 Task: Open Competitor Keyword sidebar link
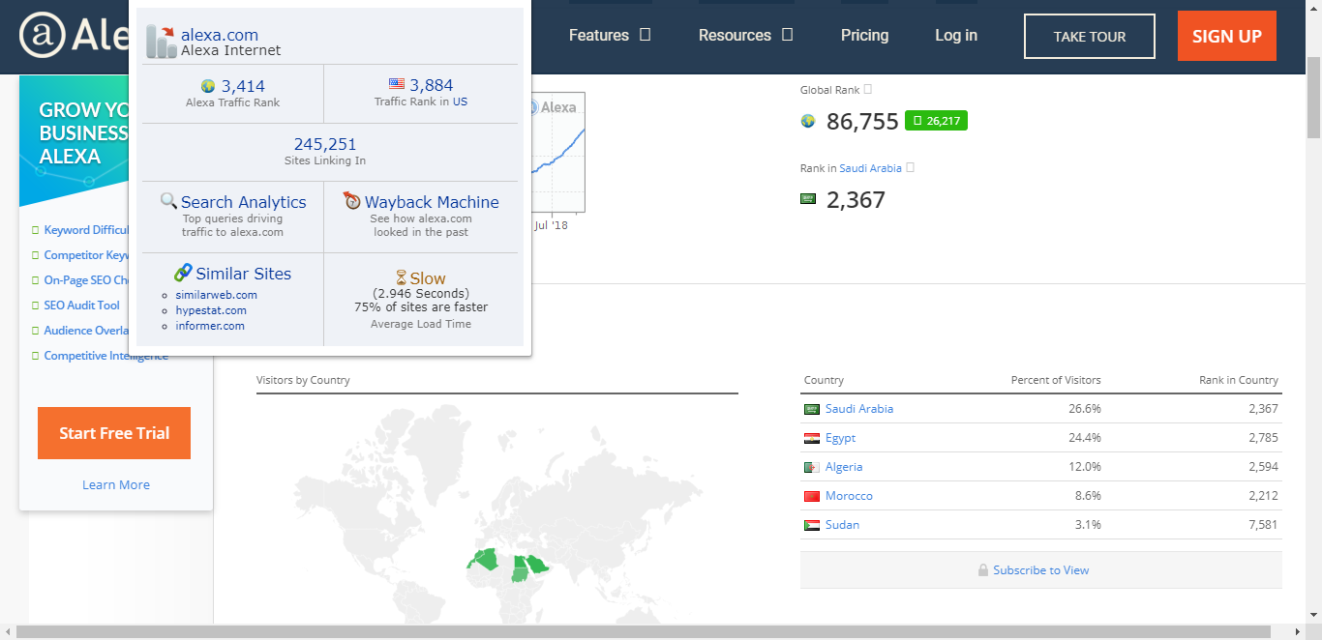86,255
